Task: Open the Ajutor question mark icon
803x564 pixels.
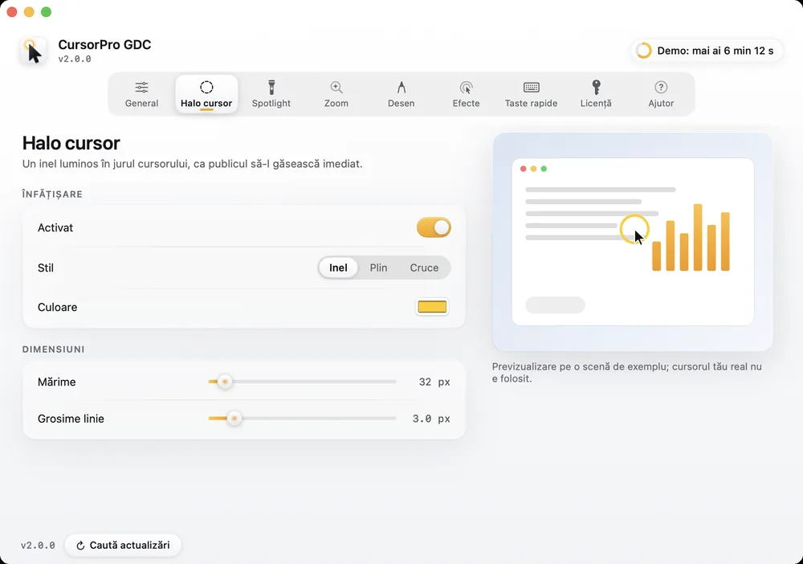Action: tap(661, 87)
